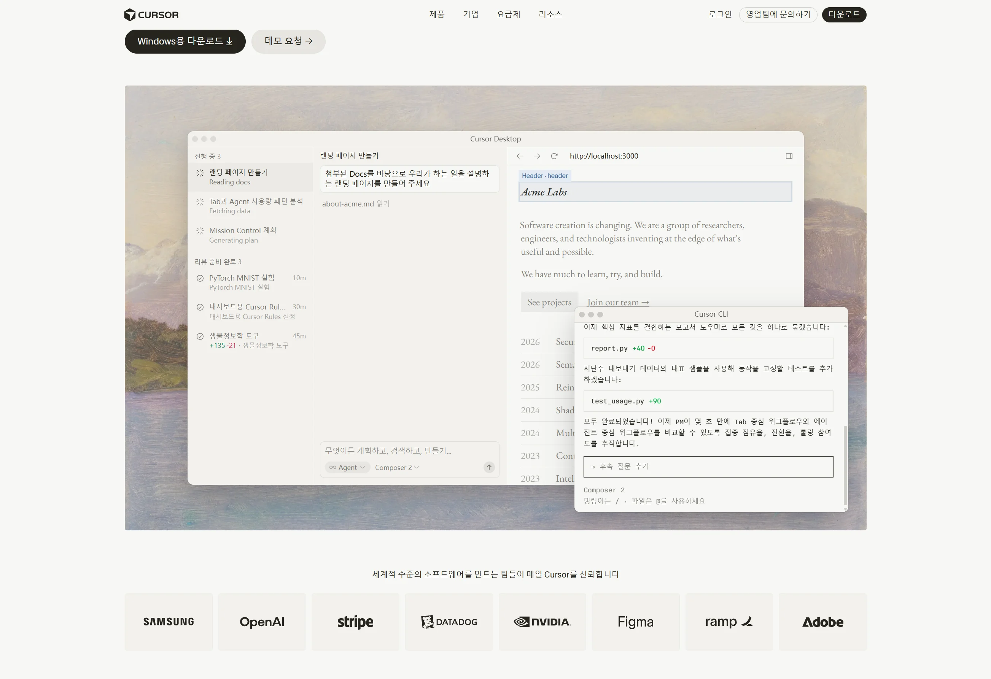Viewport: 991px width, 679px height.
Task: Go back in the localhost browser preview
Action: tap(520, 156)
